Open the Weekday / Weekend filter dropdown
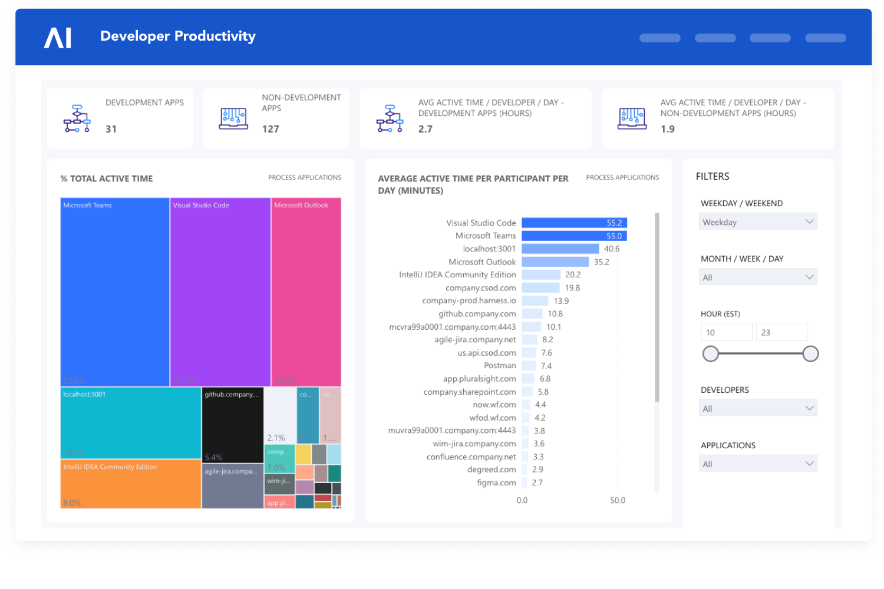Viewport: 884px width, 589px height. tap(758, 221)
